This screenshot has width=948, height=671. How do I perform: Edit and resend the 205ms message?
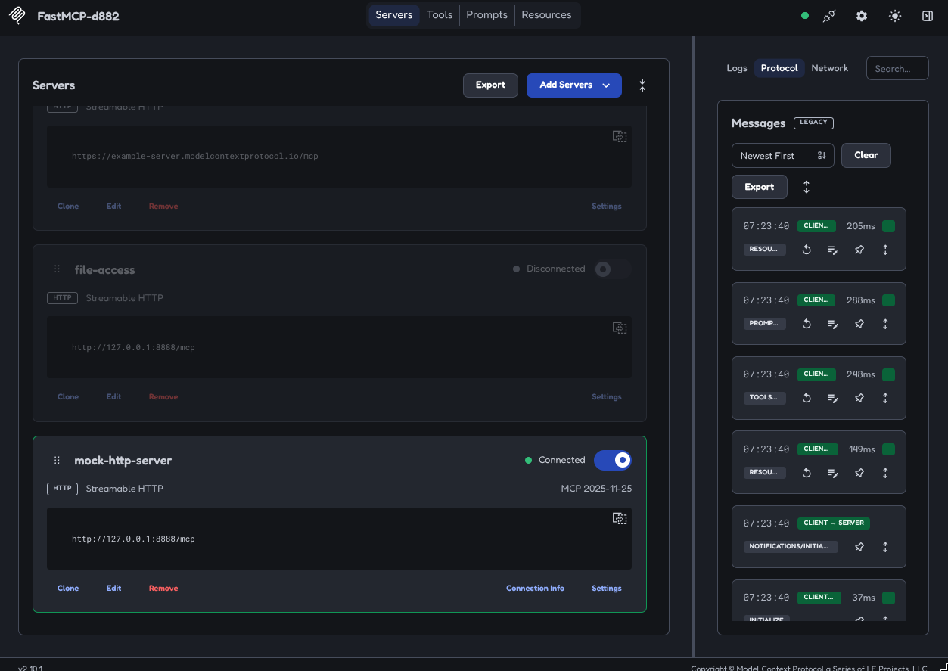tap(833, 250)
